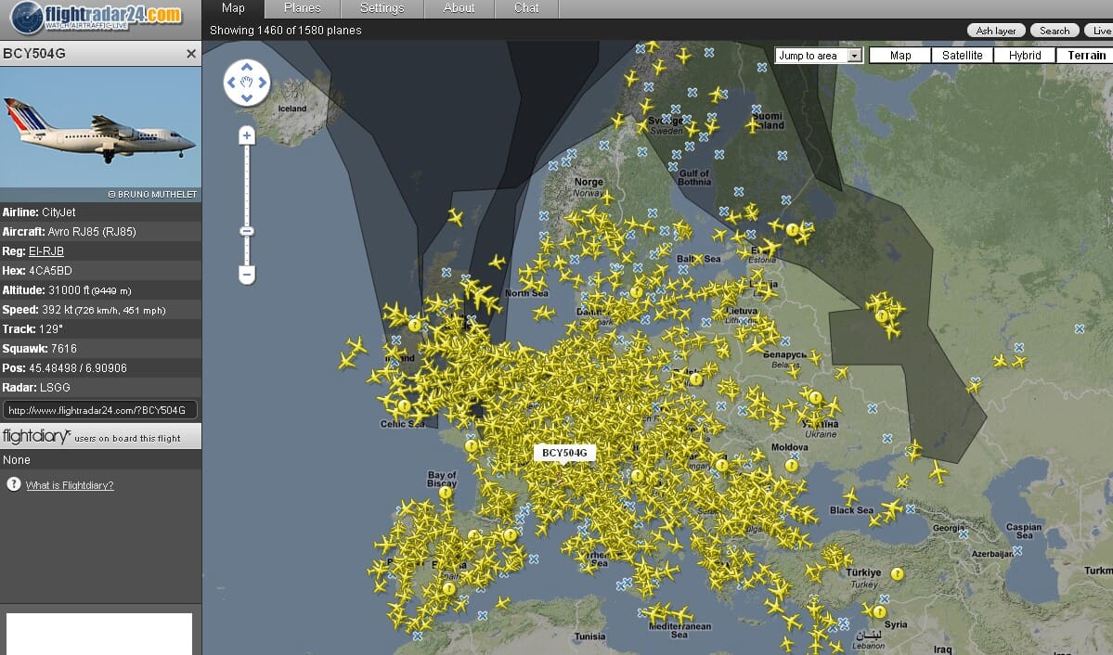1113x655 pixels.
Task: Select the plane icon at sea west of Norway
Action: coord(455,216)
